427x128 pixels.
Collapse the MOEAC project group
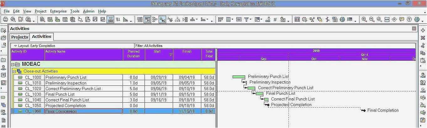(13, 64)
